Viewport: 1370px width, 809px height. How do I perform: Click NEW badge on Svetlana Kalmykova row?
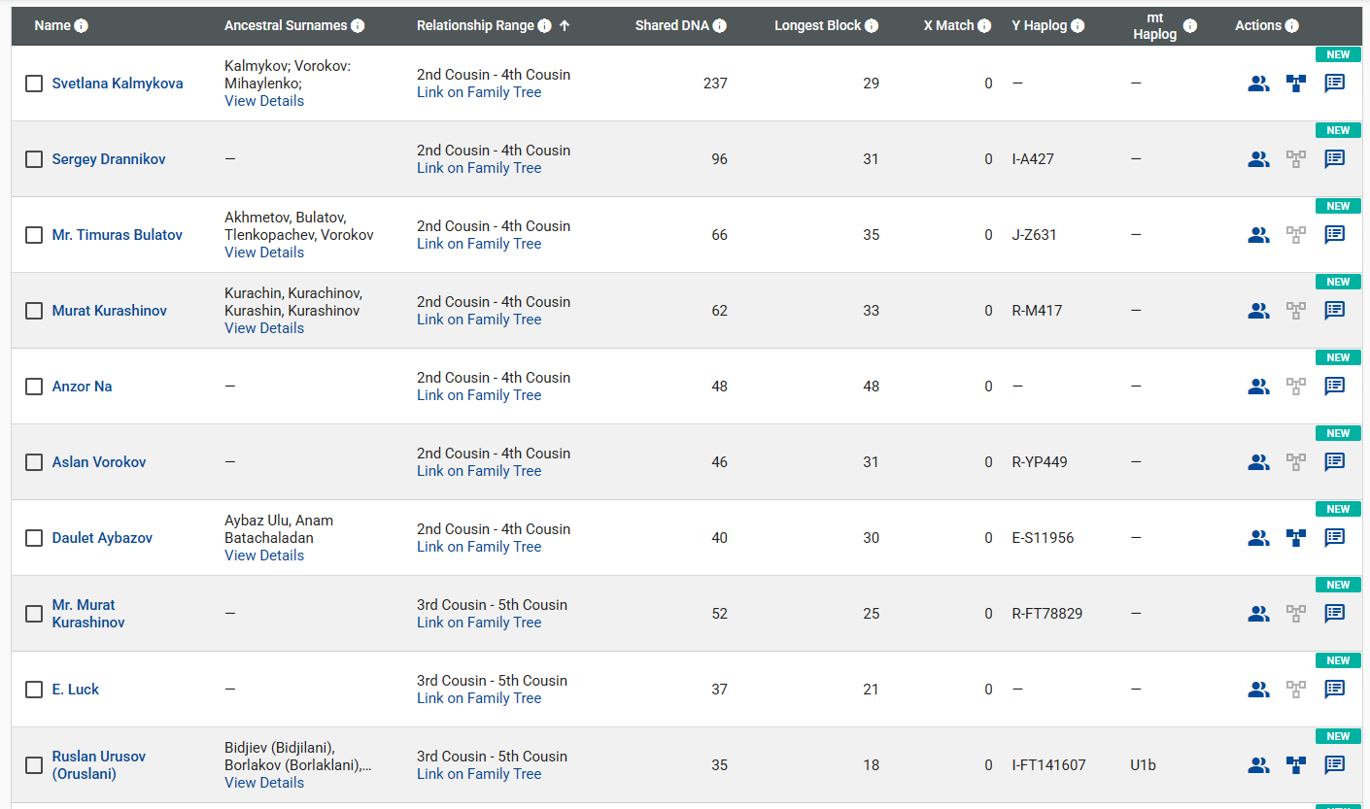(x=1338, y=54)
